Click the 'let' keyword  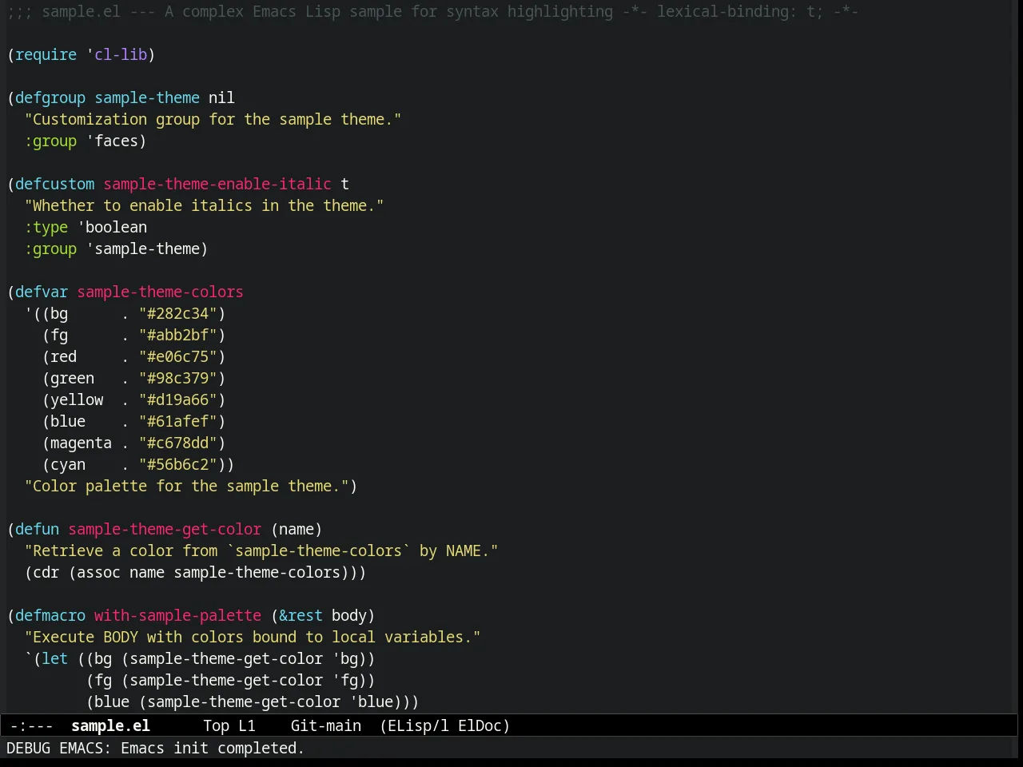coord(54,658)
